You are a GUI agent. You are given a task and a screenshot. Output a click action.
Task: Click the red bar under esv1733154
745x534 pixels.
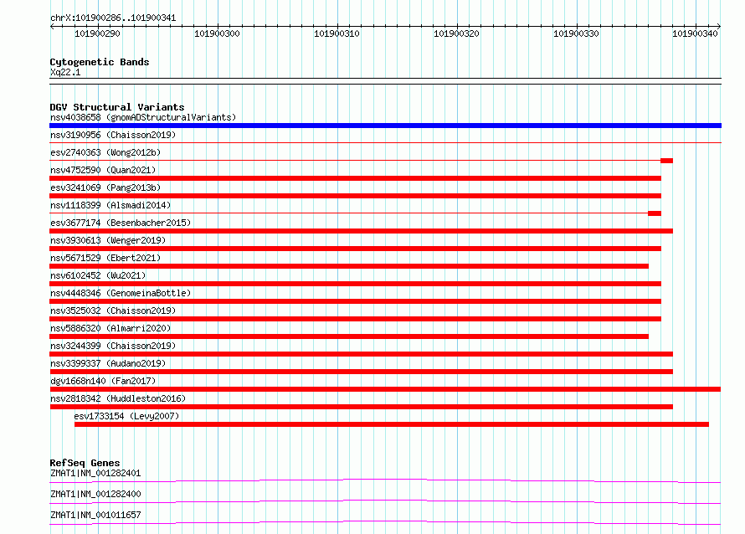click(392, 424)
